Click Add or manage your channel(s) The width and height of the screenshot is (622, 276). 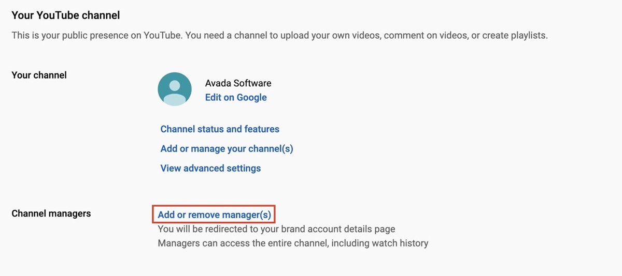coord(227,149)
